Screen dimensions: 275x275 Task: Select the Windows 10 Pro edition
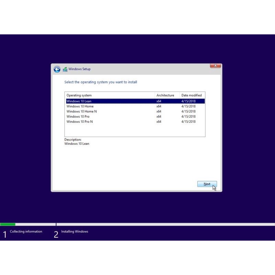[78, 117]
